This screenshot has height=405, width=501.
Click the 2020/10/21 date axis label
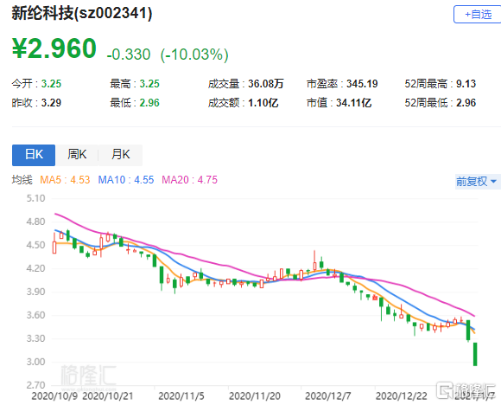[107, 396]
